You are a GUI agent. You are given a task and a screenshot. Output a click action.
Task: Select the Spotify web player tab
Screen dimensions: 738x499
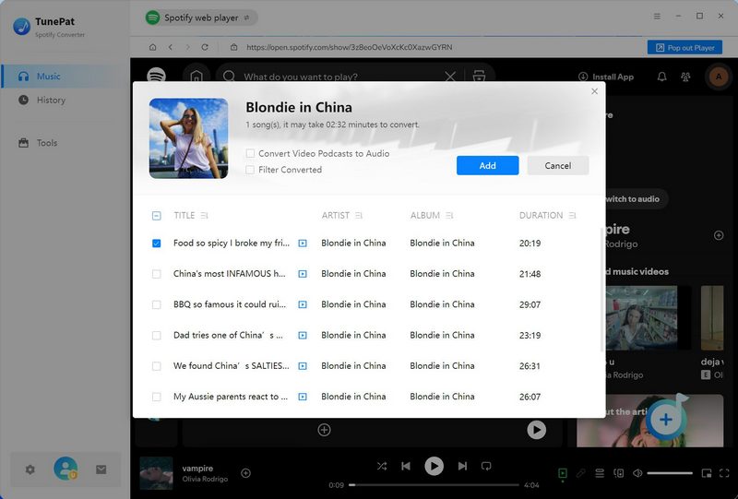200,18
